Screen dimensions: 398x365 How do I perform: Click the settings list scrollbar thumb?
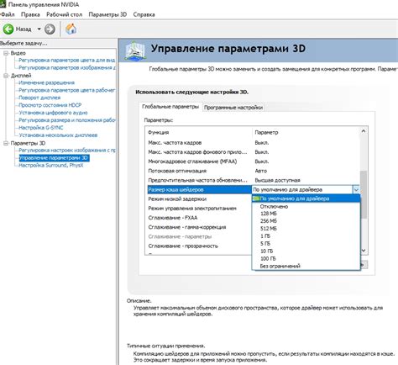364,194
